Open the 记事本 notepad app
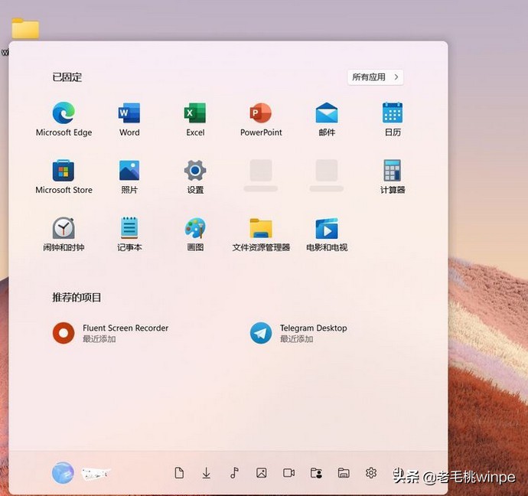The image size is (528, 496). pos(129,234)
